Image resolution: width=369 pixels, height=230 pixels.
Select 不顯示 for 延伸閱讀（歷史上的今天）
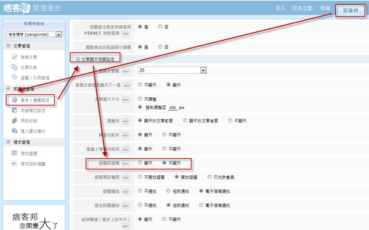(164, 219)
